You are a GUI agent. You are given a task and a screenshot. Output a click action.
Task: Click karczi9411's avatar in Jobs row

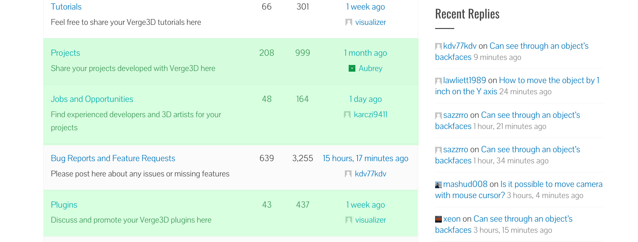(347, 115)
